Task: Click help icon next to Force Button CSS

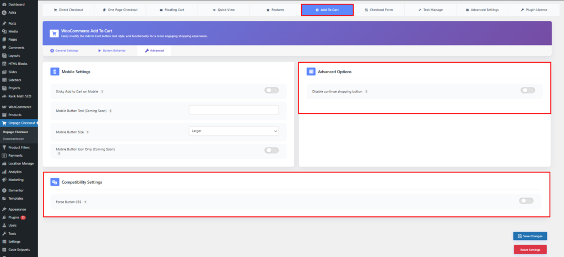Action: 85,202
